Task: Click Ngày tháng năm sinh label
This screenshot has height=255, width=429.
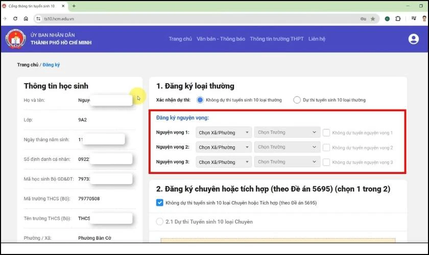Action: [46, 139]
